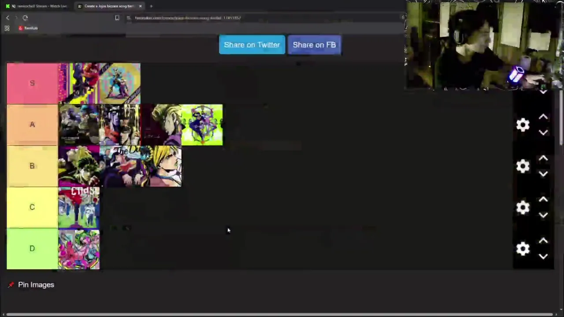Click the orange A tier label
Image resolution: width=564 pixels, height=317 pixels.
[x=32, y=125]
